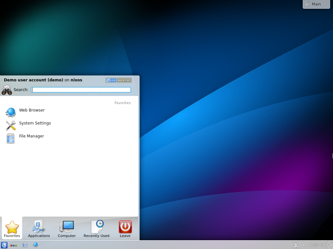The image size is (333, 249).
Task: Click the binoculars search icon
Action: click(7, 90)
